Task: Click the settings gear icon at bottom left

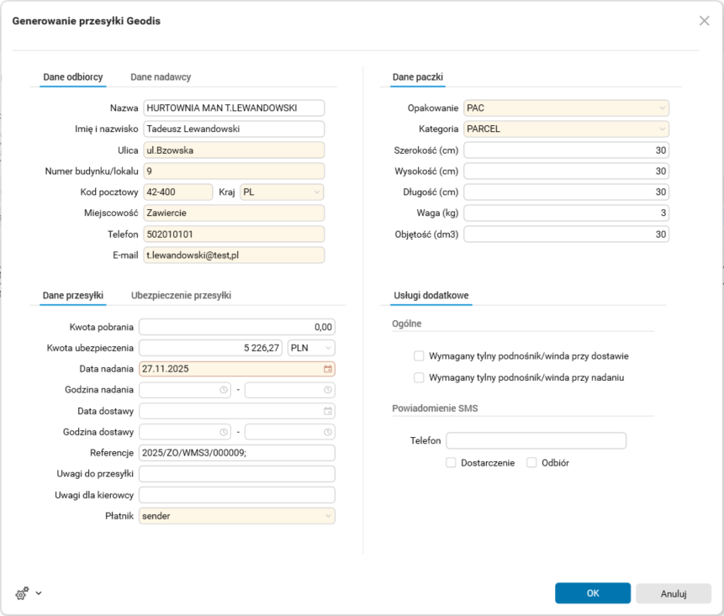Action: pos(22,593)
